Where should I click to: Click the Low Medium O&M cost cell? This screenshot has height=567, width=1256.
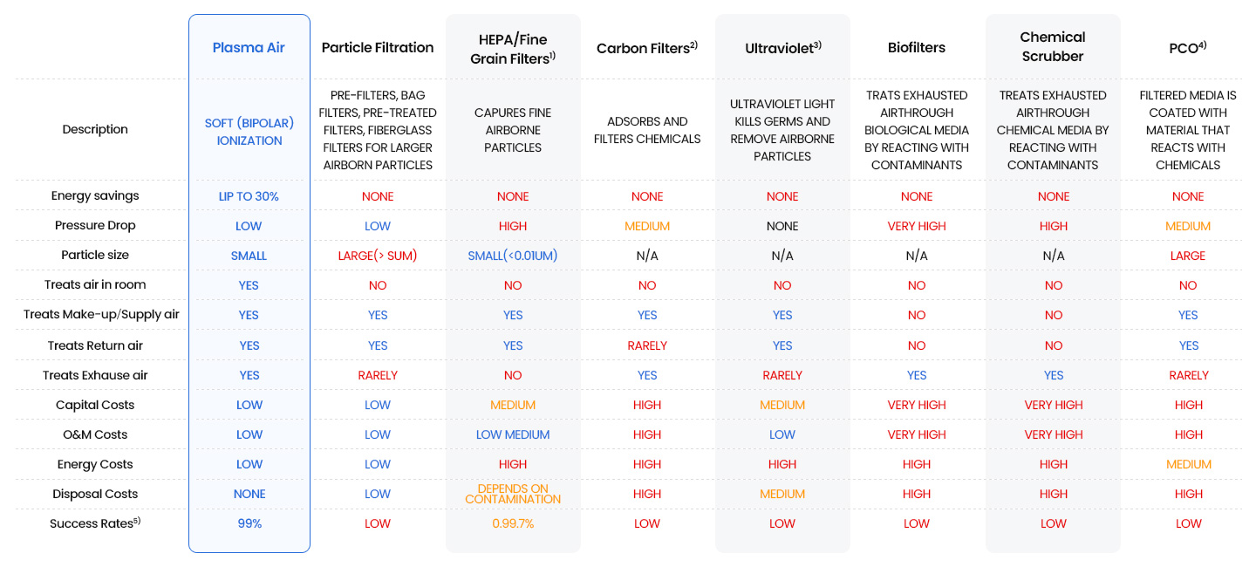pyautogui.click(x=513, y=434)
